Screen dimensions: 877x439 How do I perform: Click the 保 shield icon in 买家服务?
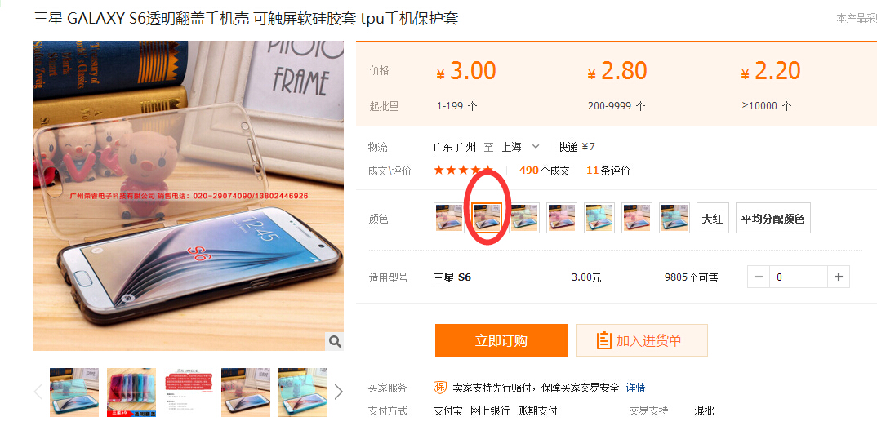click(x=440, y=387)
